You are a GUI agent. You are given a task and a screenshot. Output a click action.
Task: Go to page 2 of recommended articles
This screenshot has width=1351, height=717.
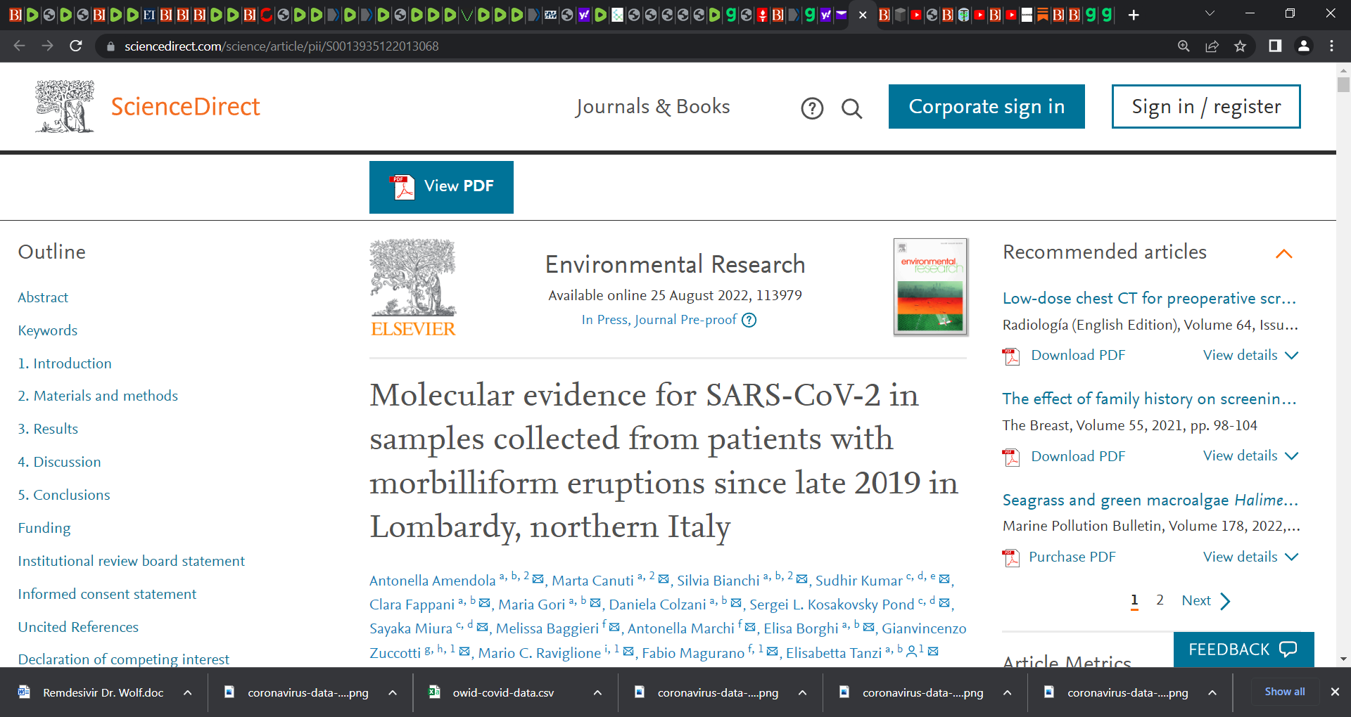(x=1160, y=600)
